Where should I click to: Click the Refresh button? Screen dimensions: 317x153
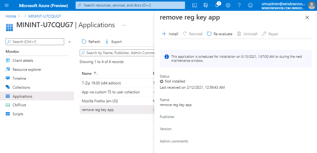pos(91,42)
